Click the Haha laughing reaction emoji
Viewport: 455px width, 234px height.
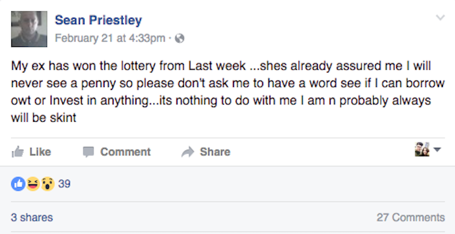(33, 184)
